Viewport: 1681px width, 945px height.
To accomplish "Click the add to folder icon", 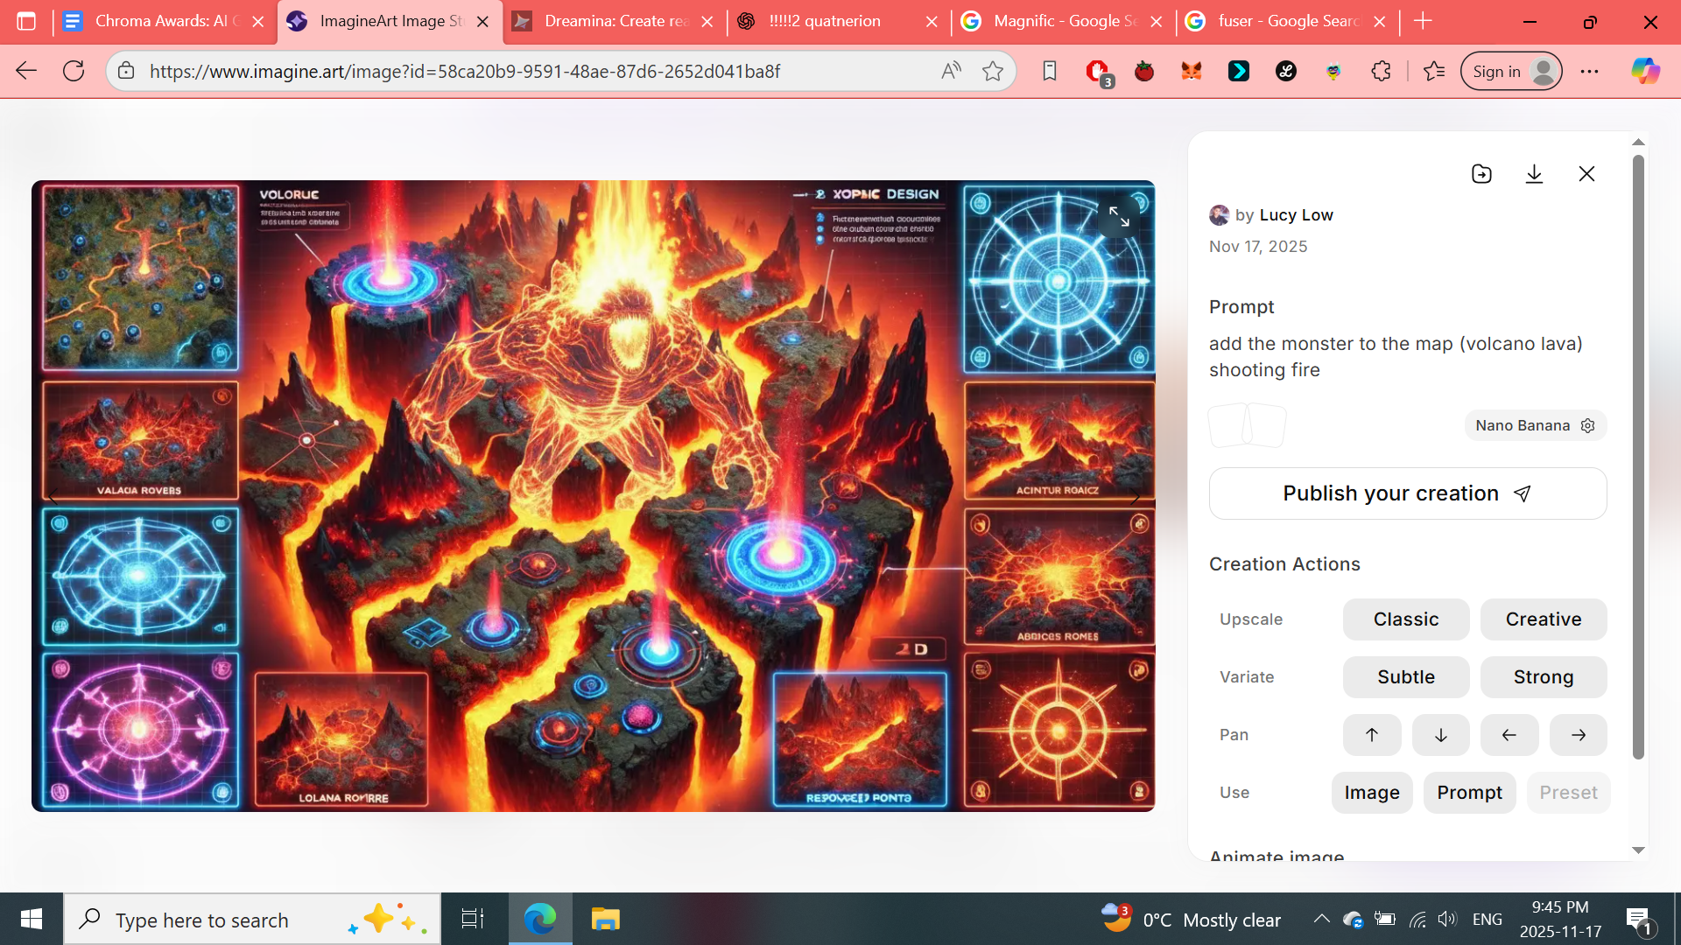I will [1481, 174].
